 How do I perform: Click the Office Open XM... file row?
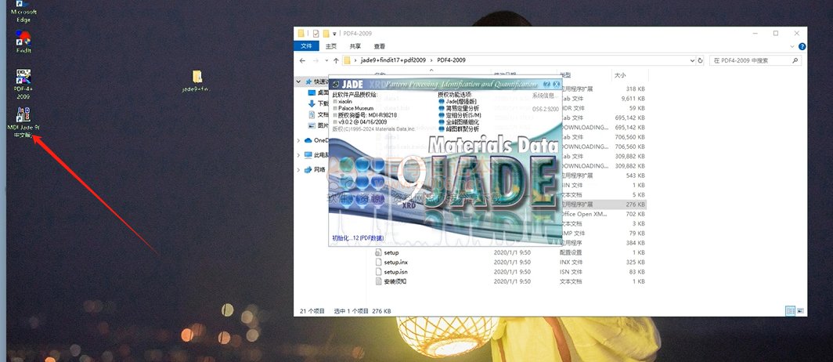(604, 214)
